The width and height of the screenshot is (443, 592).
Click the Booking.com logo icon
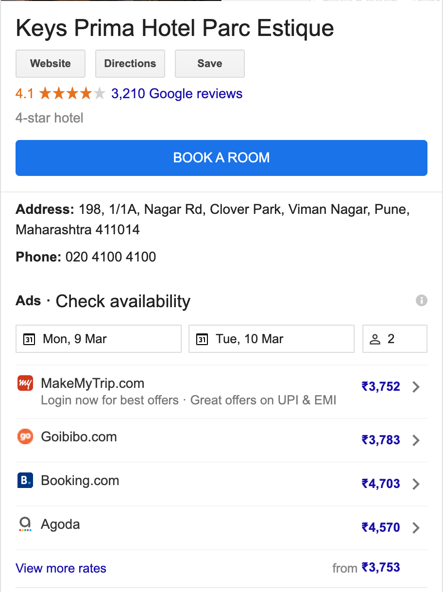[25, 481]
